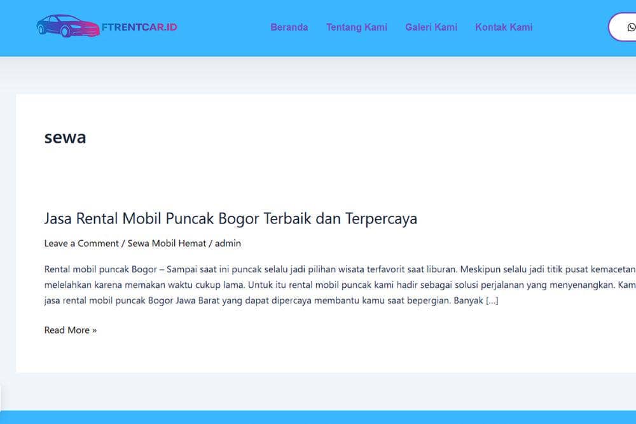636x424 pixels.
Task: Click the article excerpt paragraph
Action: point(318,284)
